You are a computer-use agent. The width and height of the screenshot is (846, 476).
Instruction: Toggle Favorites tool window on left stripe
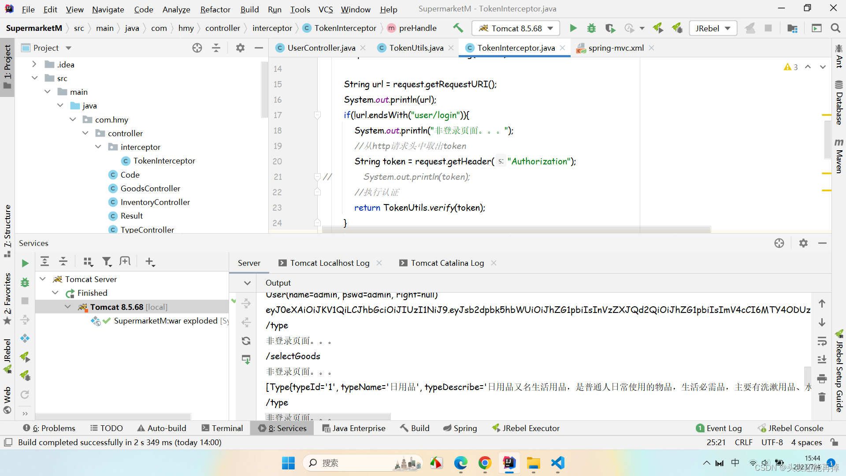7,299
